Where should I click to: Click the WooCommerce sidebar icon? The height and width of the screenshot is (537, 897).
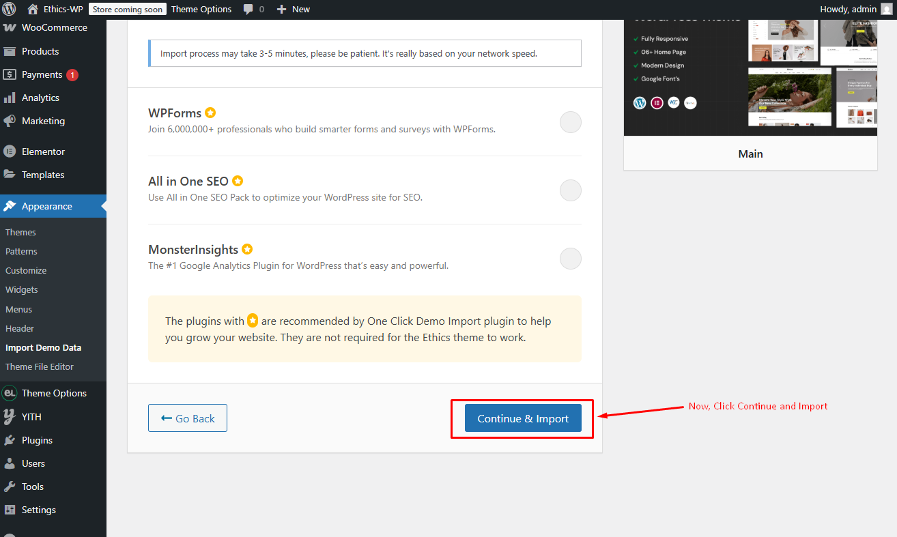10,28
